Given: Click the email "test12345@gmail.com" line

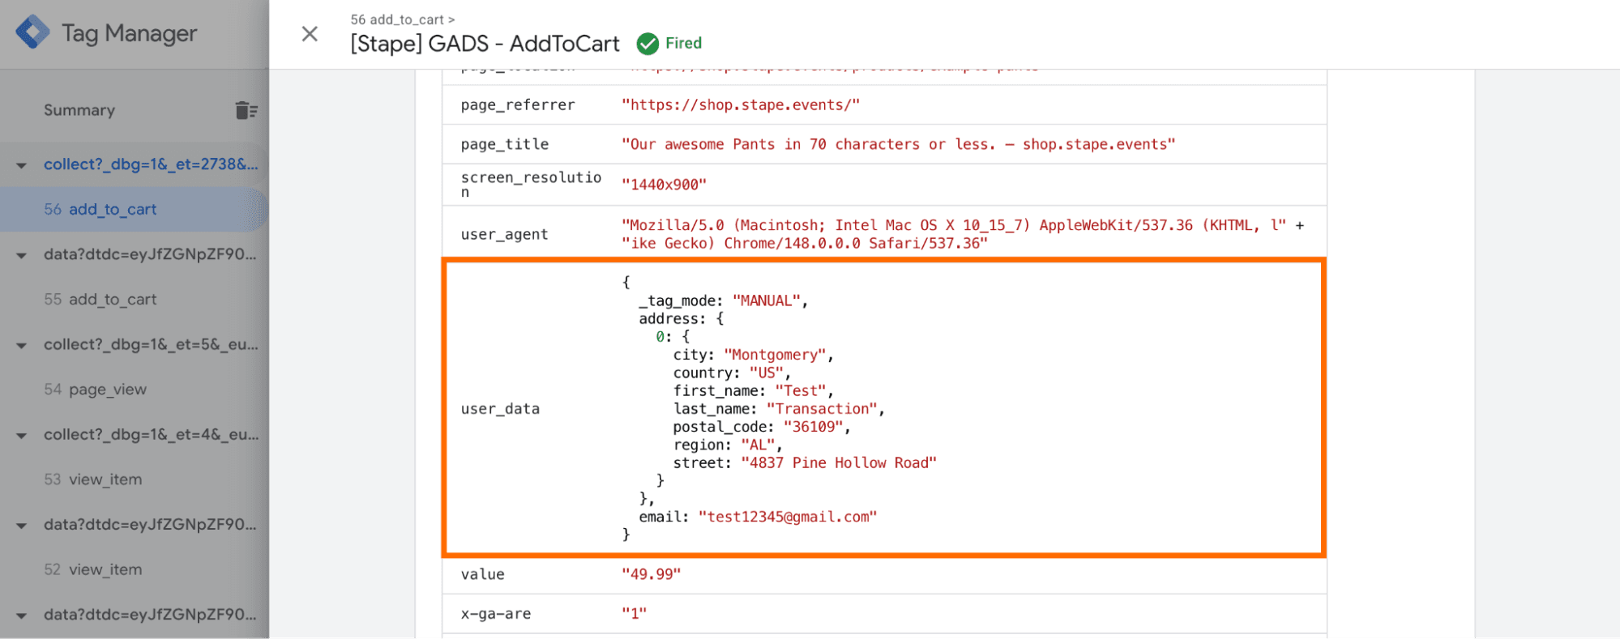Looking at the screenshot, I should 758,517.
